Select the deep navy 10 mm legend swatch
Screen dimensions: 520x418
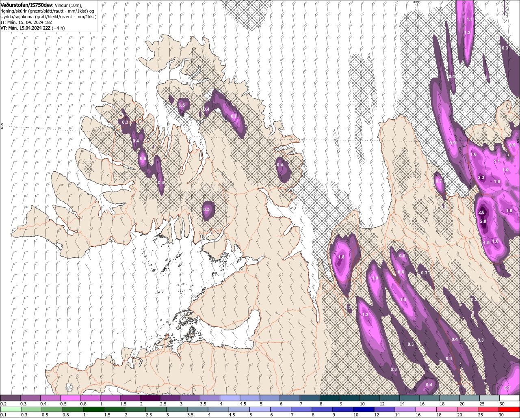coord(363,409)
